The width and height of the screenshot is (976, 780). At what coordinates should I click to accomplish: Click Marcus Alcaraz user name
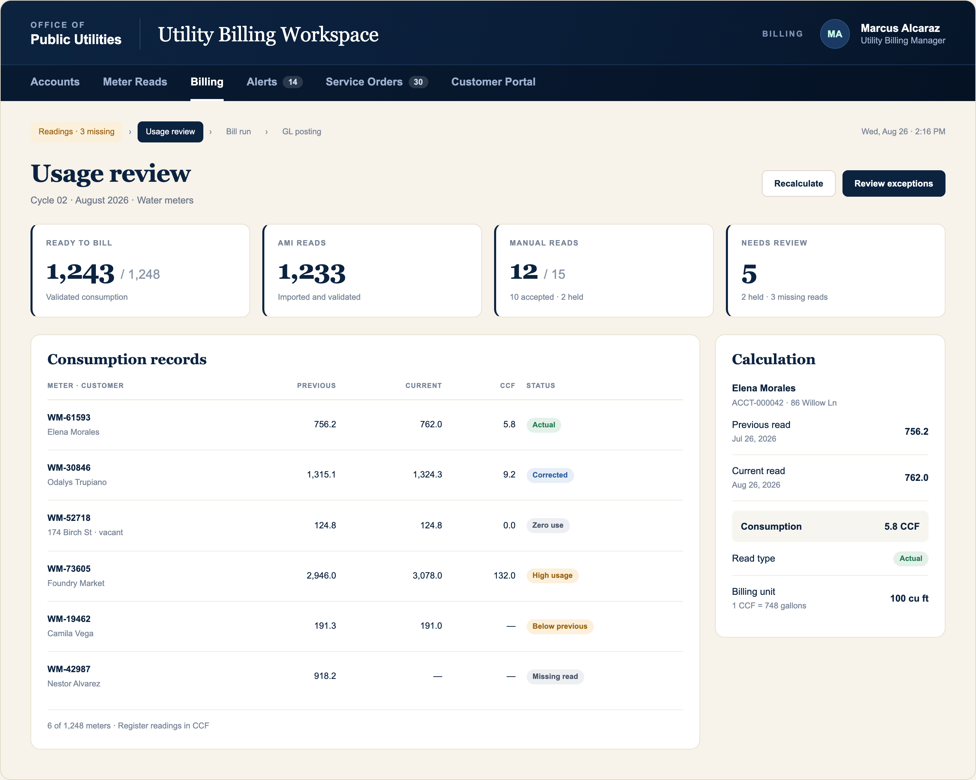pyautogui.click(x=900, y=28)
